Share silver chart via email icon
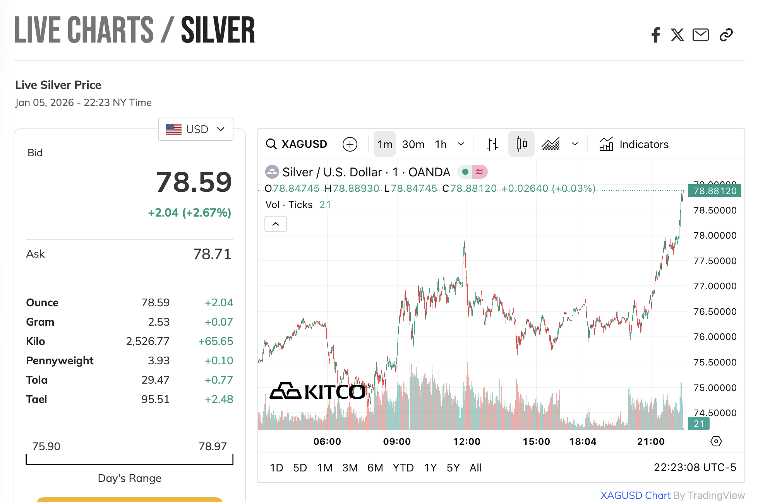Screen dimensions: 758x502 [700, 35]
